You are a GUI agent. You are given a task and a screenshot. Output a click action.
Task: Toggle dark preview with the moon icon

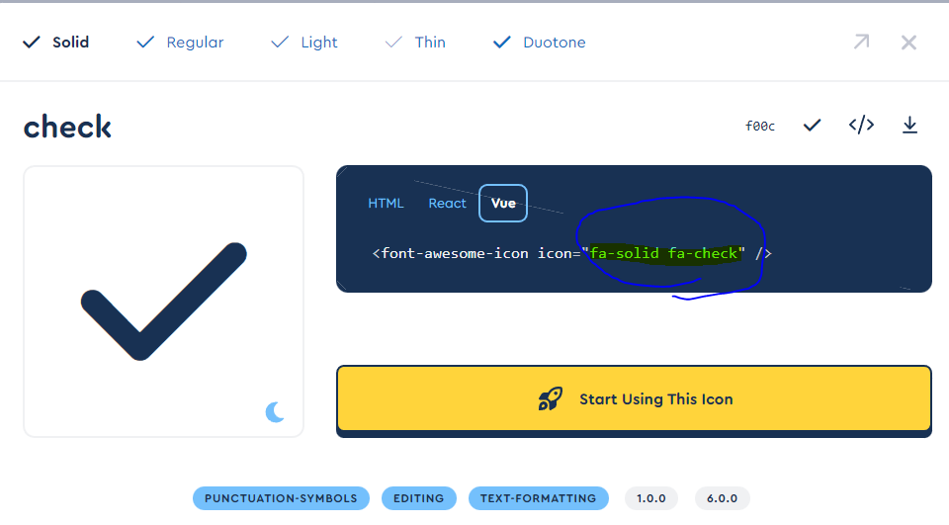coord(275,411)
